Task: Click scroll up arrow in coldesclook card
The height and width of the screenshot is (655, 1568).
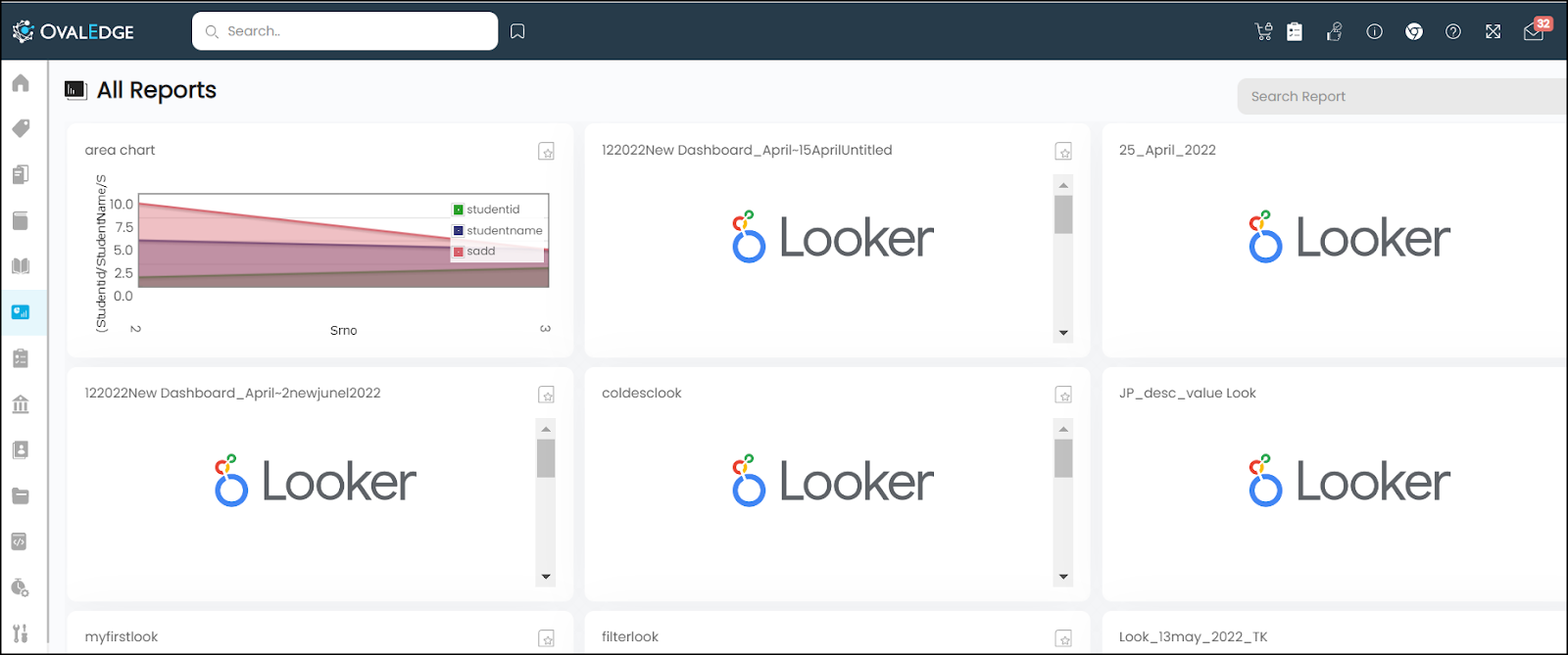Action: tap(1063, 429)
